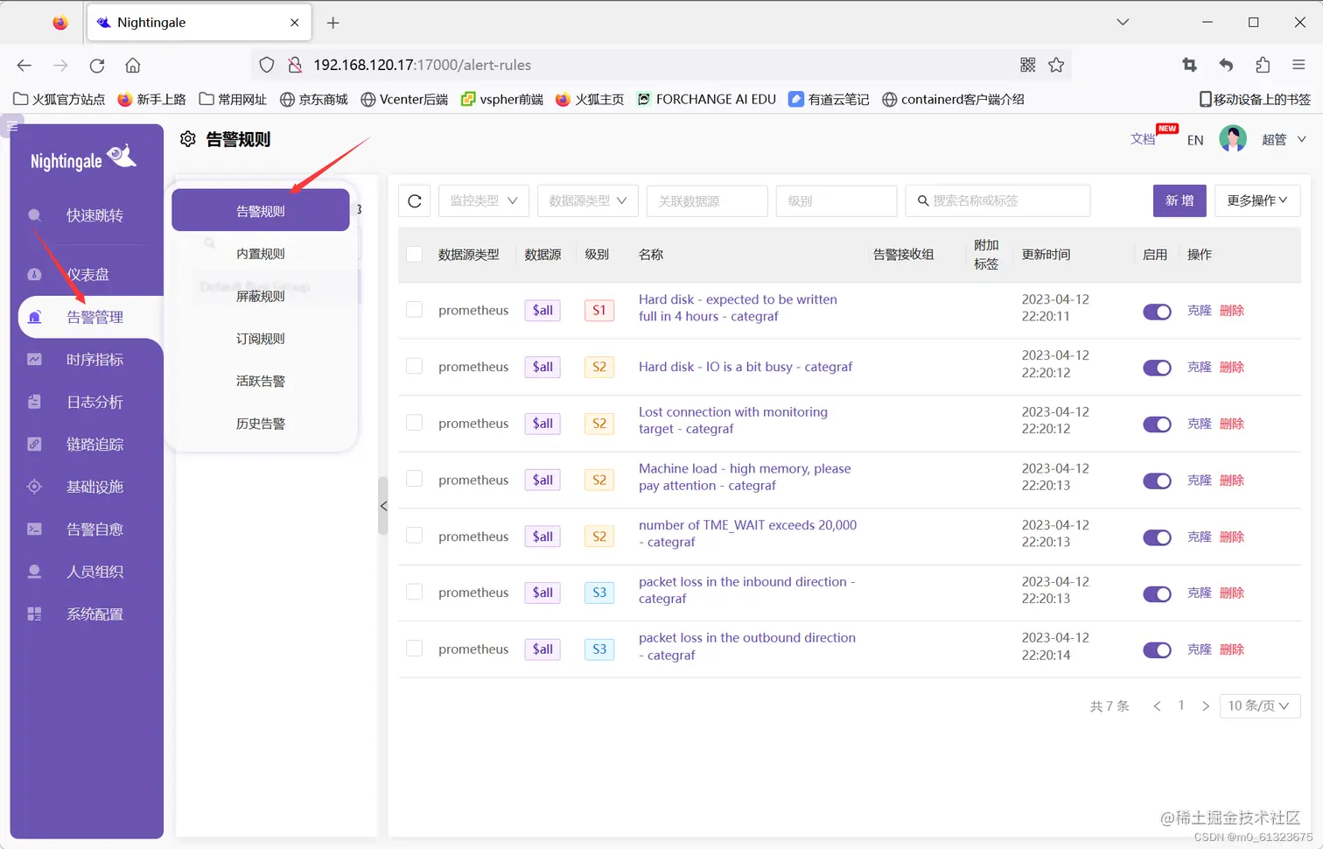Go to the previous page arrow in pagination
This screenshot has width=1323, height=849.
tap(1157, 706)
